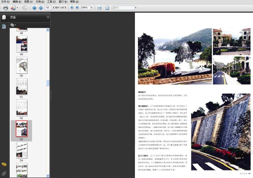Screen dimensions: 253x178
Task: Select page 52 thumbnail
Action: click(x=22, y=108)
